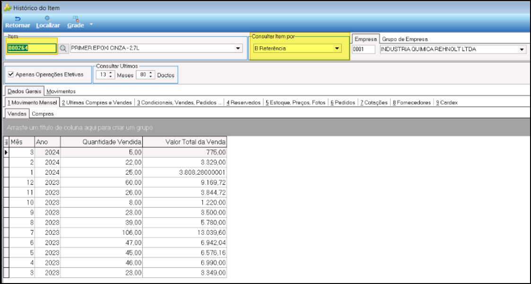Click quantity 60,00 in Quantidade Vendida
Viewport: 531px width, 284px height.
tap(133, 183)
